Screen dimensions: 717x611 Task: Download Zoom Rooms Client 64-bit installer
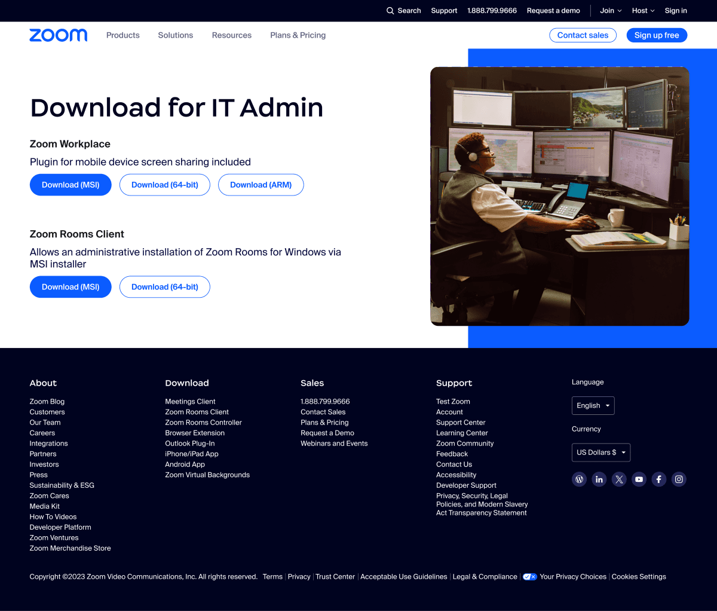[x=165, y=287]
